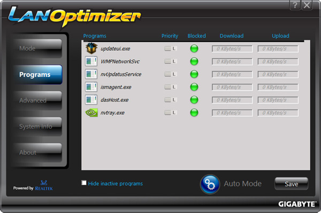
Task: Toggle blocked indicator for nvtray.exe
Action: 194,113
